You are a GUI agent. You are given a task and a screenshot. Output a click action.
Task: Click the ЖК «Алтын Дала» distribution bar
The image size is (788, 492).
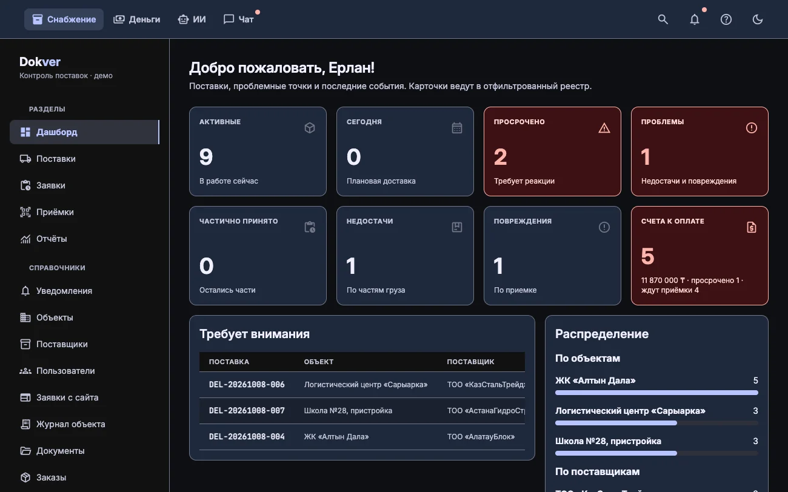656,393
